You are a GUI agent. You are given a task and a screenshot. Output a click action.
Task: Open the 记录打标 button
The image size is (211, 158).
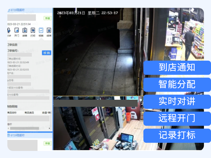(177, 135)
